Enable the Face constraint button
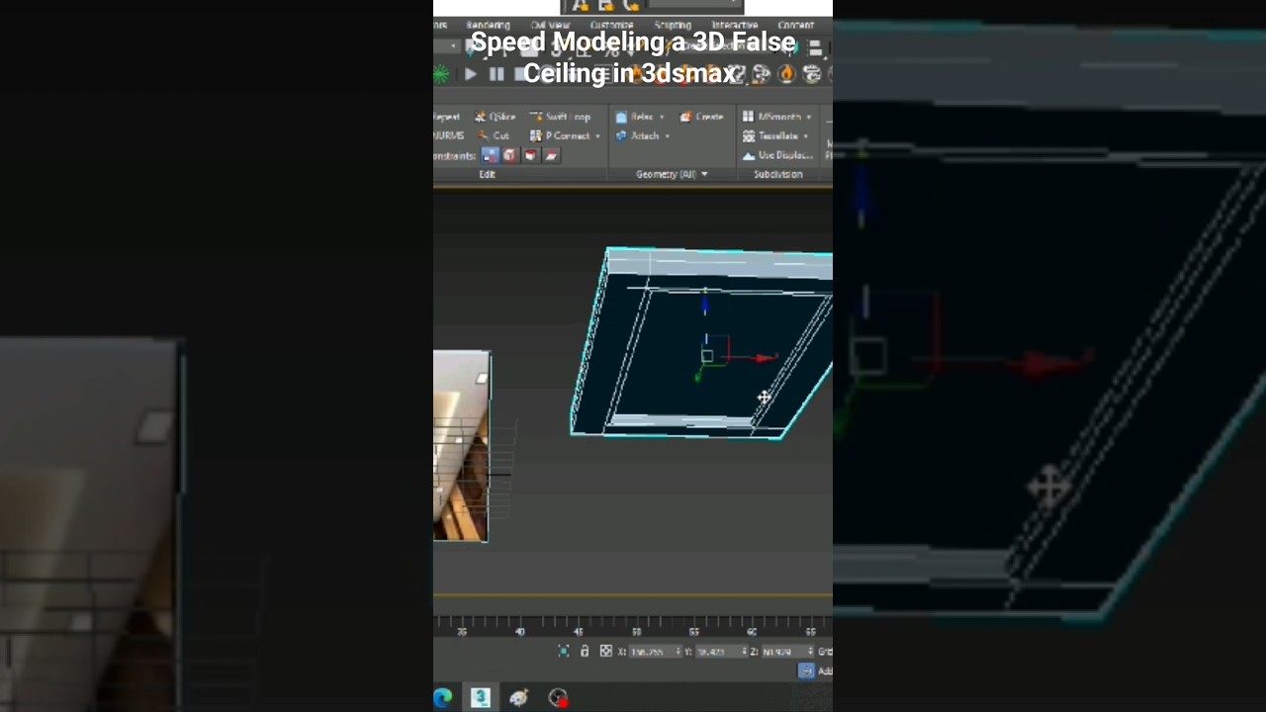The image size is (1266, 712). (x=531, y=155)
